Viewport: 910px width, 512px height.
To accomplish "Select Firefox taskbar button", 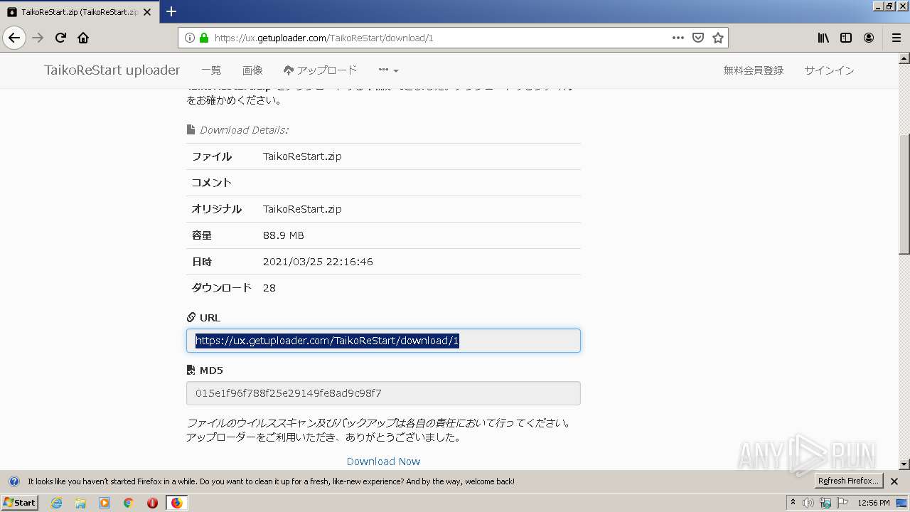I will 177,503.
